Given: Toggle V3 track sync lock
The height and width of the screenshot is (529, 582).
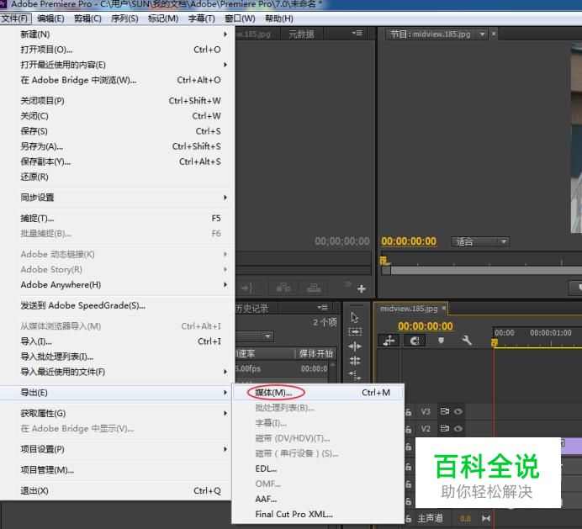Looking at the screenshot, I should (444, 411).
